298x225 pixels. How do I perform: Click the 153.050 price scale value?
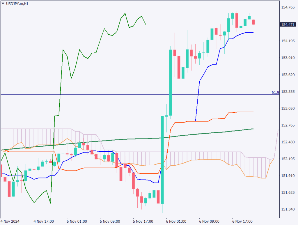pyautogui.click(x=288, y=108)
